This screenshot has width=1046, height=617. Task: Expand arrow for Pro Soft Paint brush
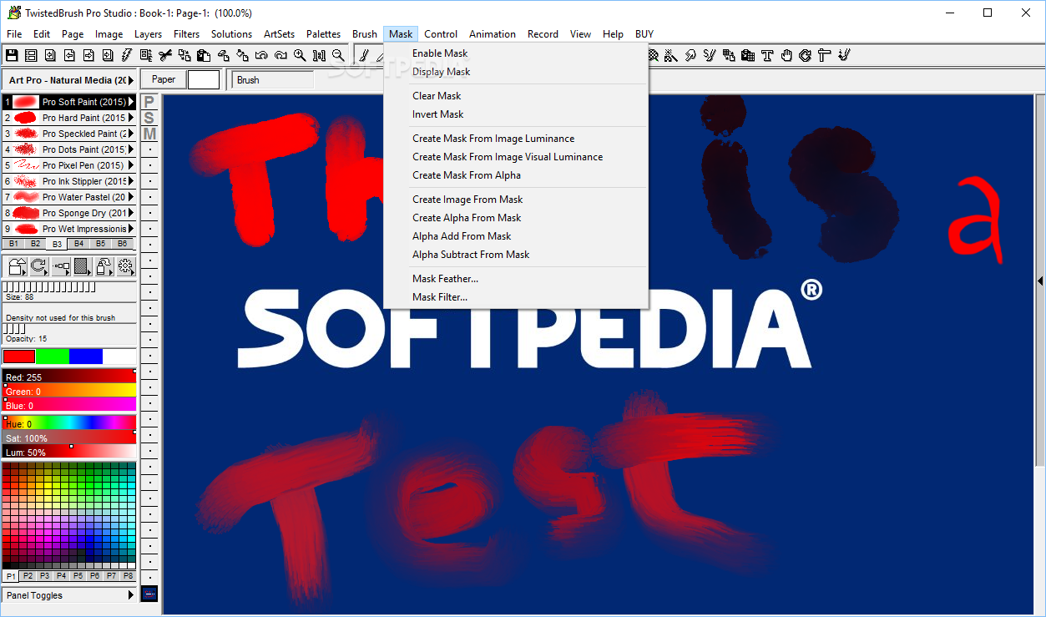point(131,102)
